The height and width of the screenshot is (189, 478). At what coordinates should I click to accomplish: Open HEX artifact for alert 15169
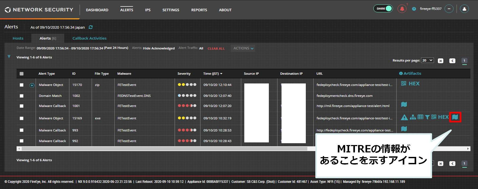(x=443, y=117)
